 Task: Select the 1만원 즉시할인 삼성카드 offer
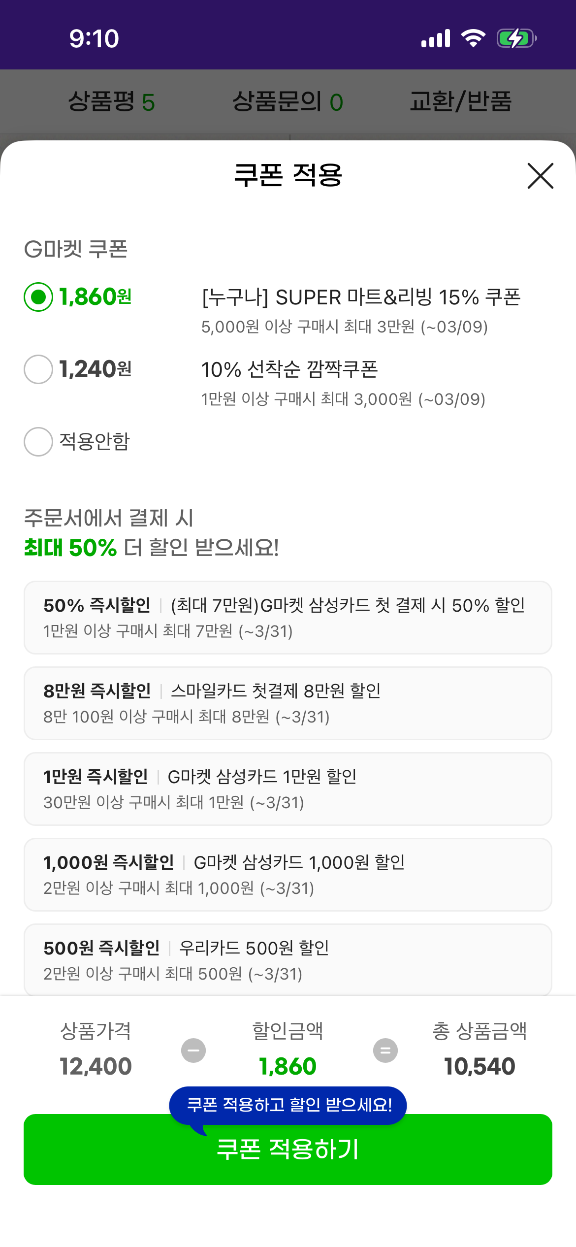288,789
